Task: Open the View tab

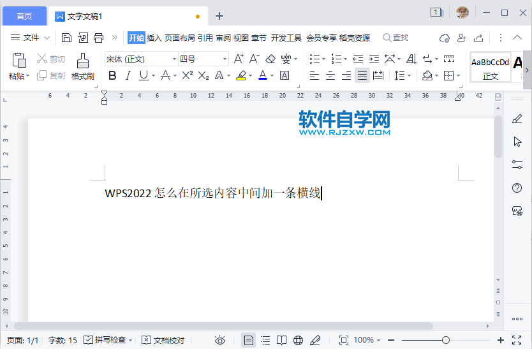Action: 241,38
